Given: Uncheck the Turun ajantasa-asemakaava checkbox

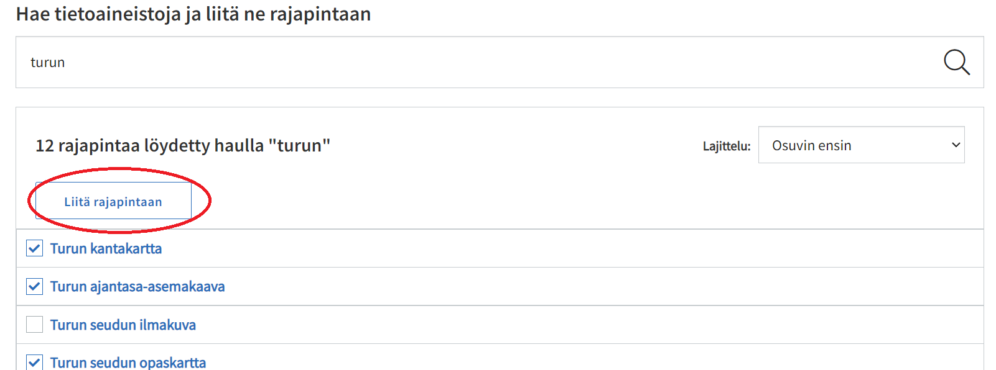Looking at the screenshot, I should 35,287.
